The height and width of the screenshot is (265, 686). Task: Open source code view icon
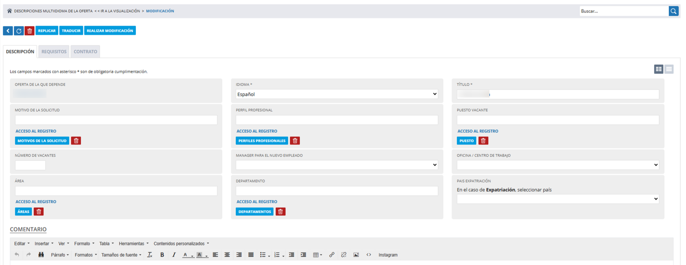click(x=369, y=255)
